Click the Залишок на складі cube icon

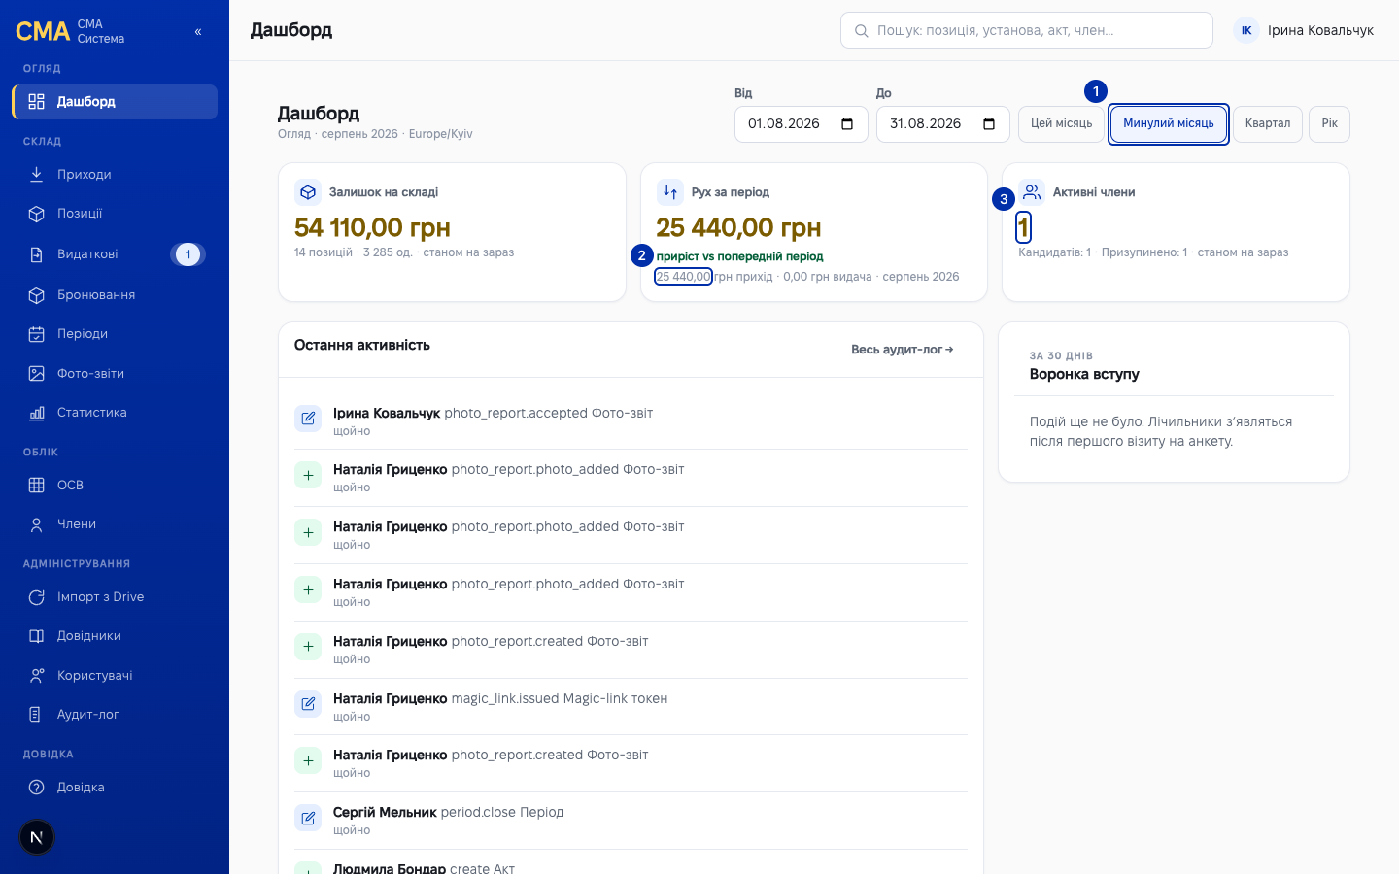point(308,192)
